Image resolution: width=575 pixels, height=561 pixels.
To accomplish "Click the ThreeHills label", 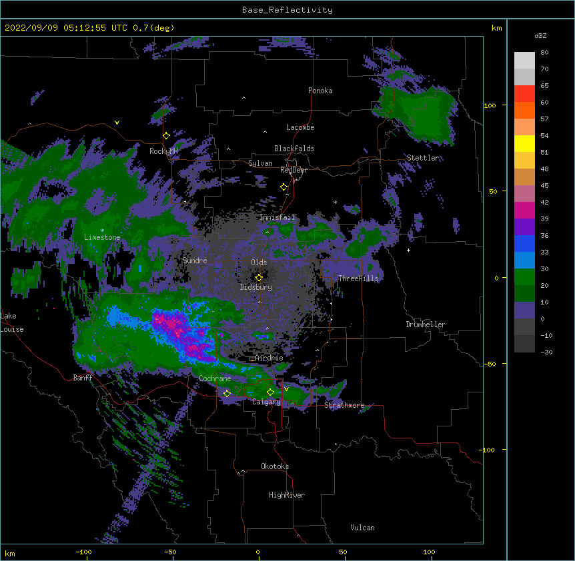I will click(x=358, y=279).
